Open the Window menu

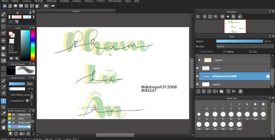(x=115, y=1)
